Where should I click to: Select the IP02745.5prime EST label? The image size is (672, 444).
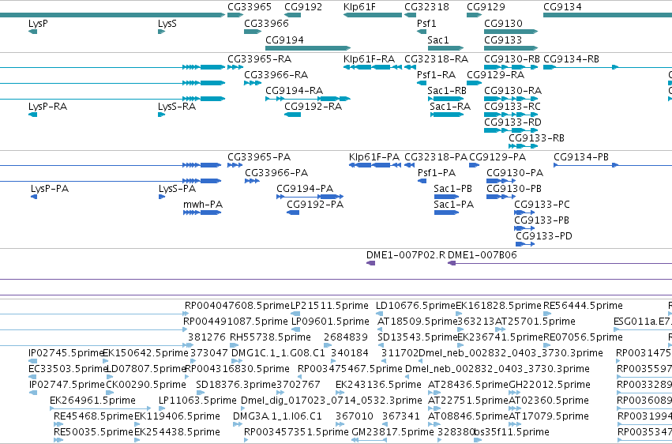click(66, 354)
